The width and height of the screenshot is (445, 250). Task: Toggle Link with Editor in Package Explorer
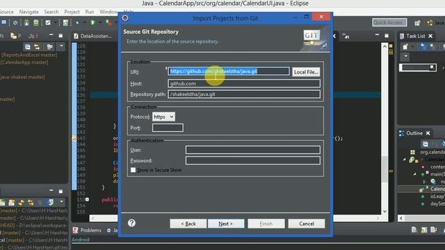(x=37, y=47)
